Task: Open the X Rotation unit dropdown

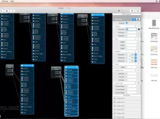Action: click(136, 54)
